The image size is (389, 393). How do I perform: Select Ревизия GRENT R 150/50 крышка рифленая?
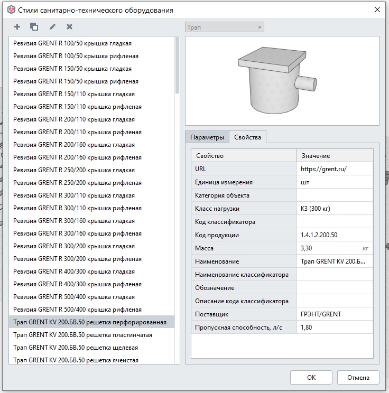click(92, 81)
